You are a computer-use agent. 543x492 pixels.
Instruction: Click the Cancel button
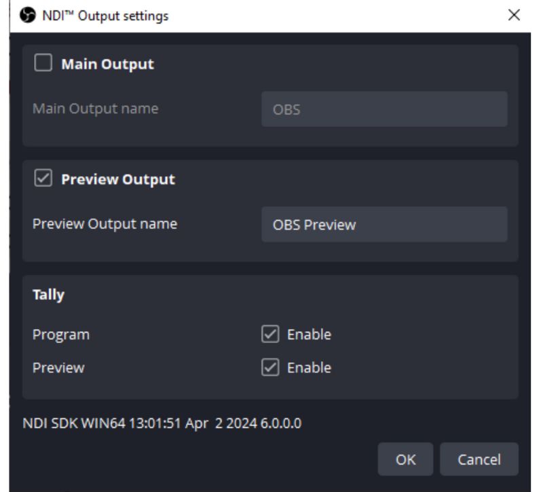(x=479, y=459)
